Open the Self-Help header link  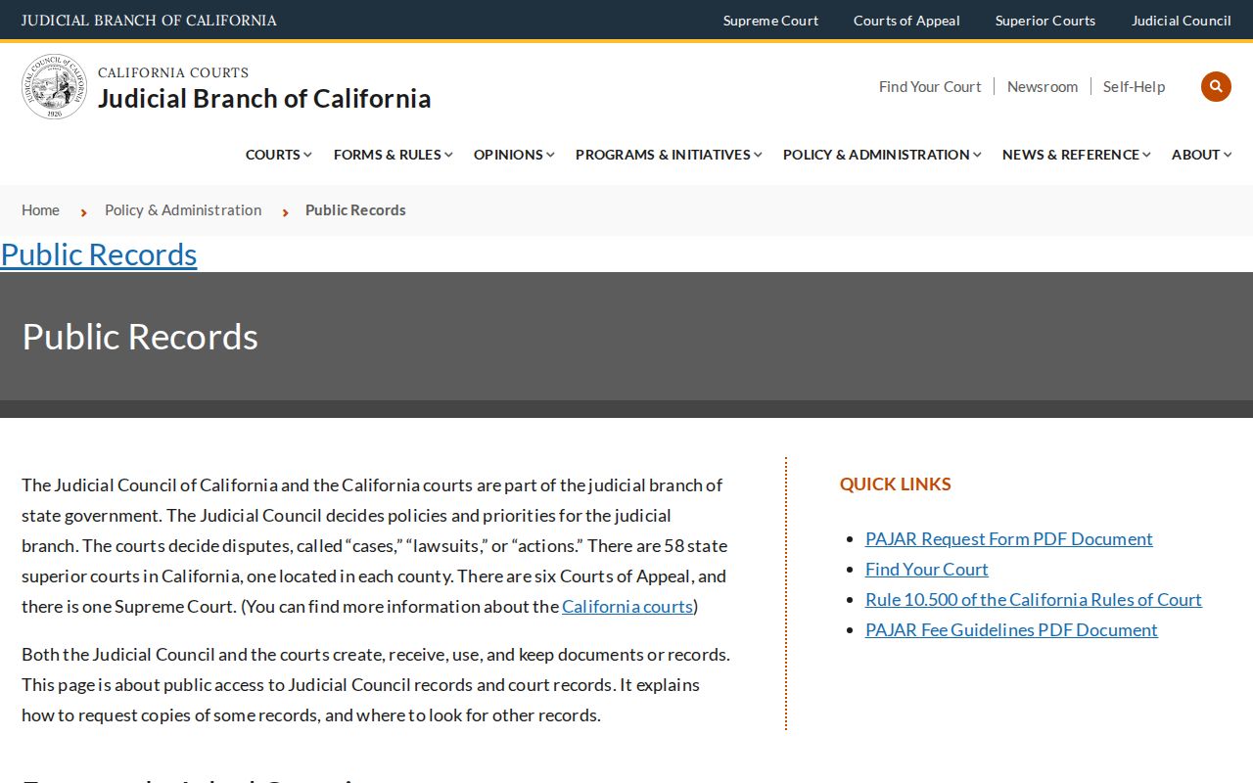[x=1134, y=86]
